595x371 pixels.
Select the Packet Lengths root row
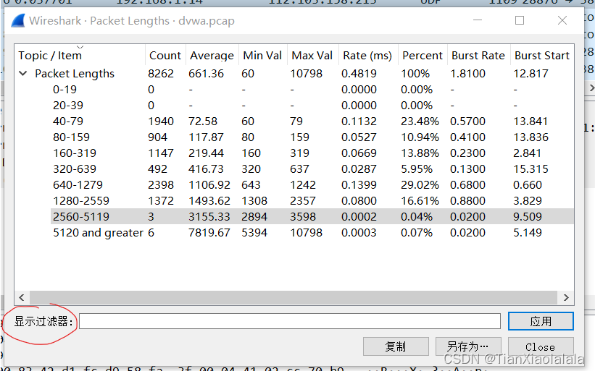pyautogui.click(x=294, y=74)
